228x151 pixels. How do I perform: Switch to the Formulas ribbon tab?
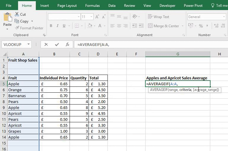(x=92, y=5)
